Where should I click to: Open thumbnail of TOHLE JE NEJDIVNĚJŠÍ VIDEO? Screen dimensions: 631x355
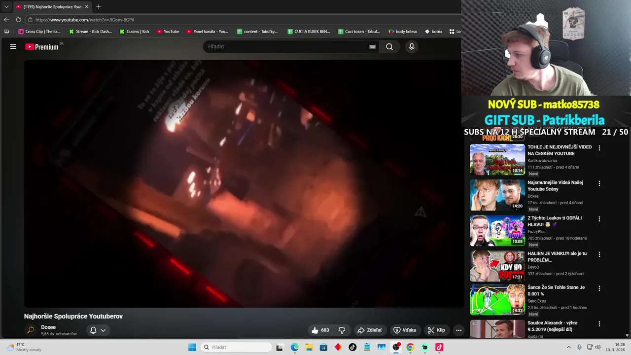click(497, 159)
